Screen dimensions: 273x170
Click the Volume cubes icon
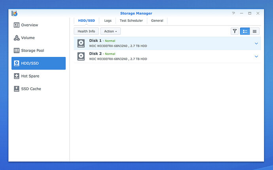point(17,38)
